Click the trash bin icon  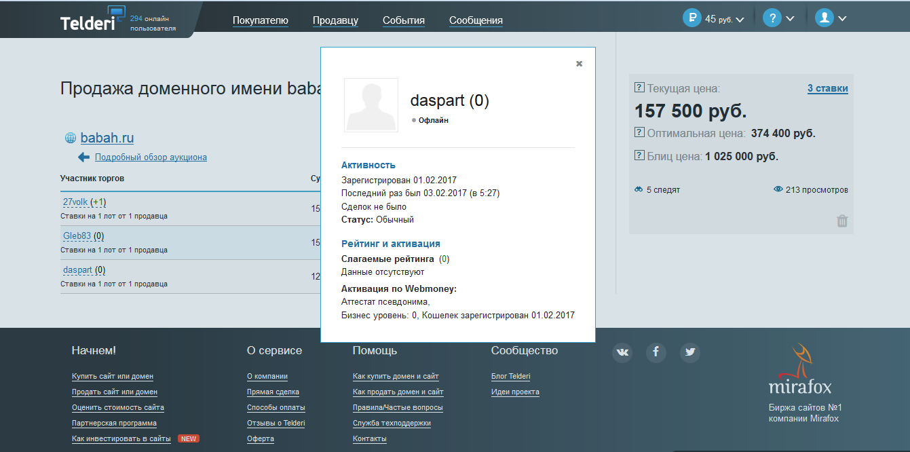(841, 221)
